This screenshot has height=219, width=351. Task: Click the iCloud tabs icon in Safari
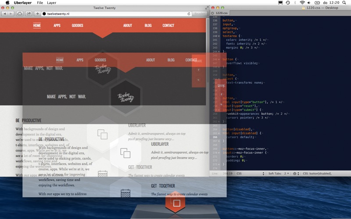click(20, 14)
